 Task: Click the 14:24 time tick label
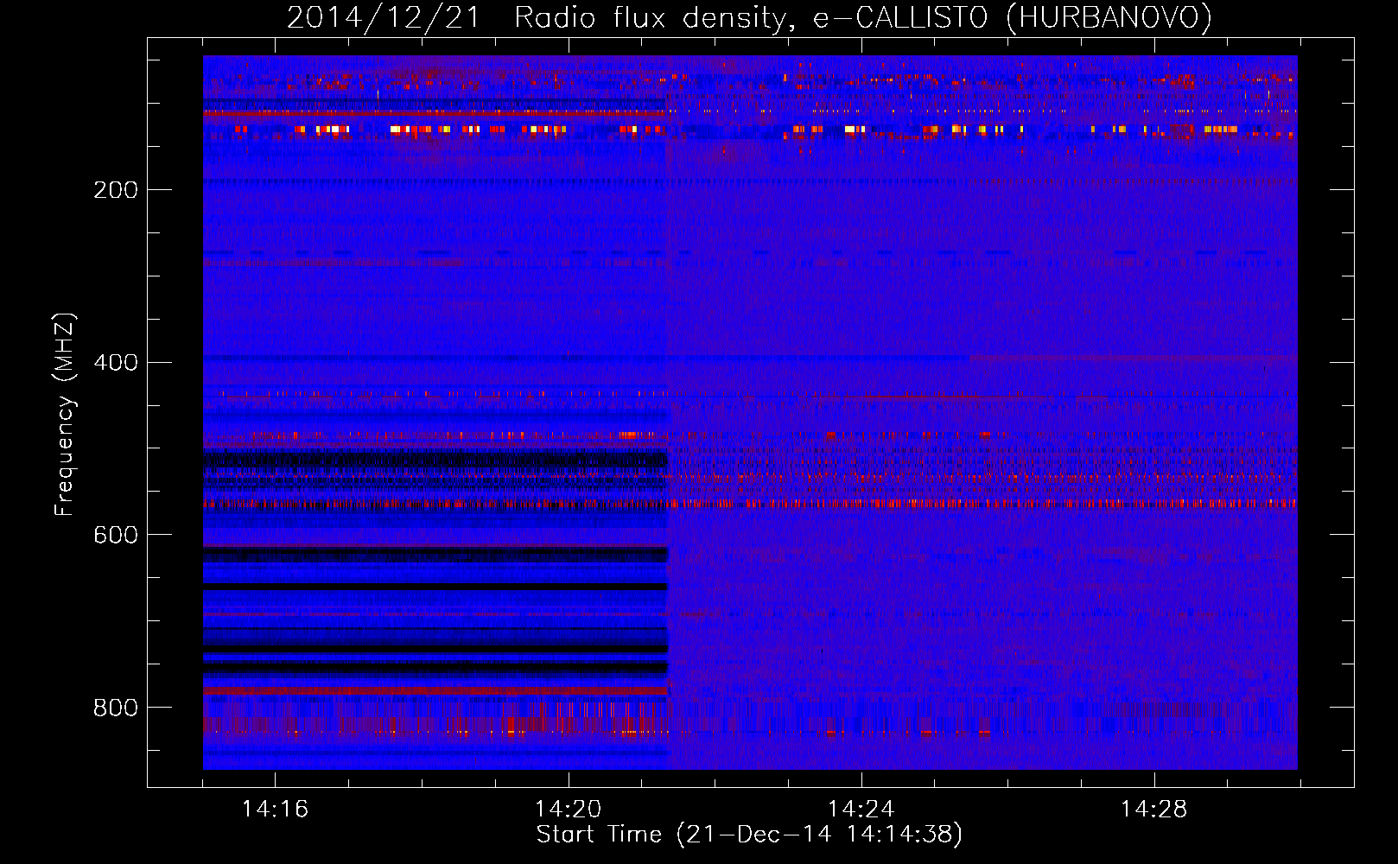click(861, 810)
